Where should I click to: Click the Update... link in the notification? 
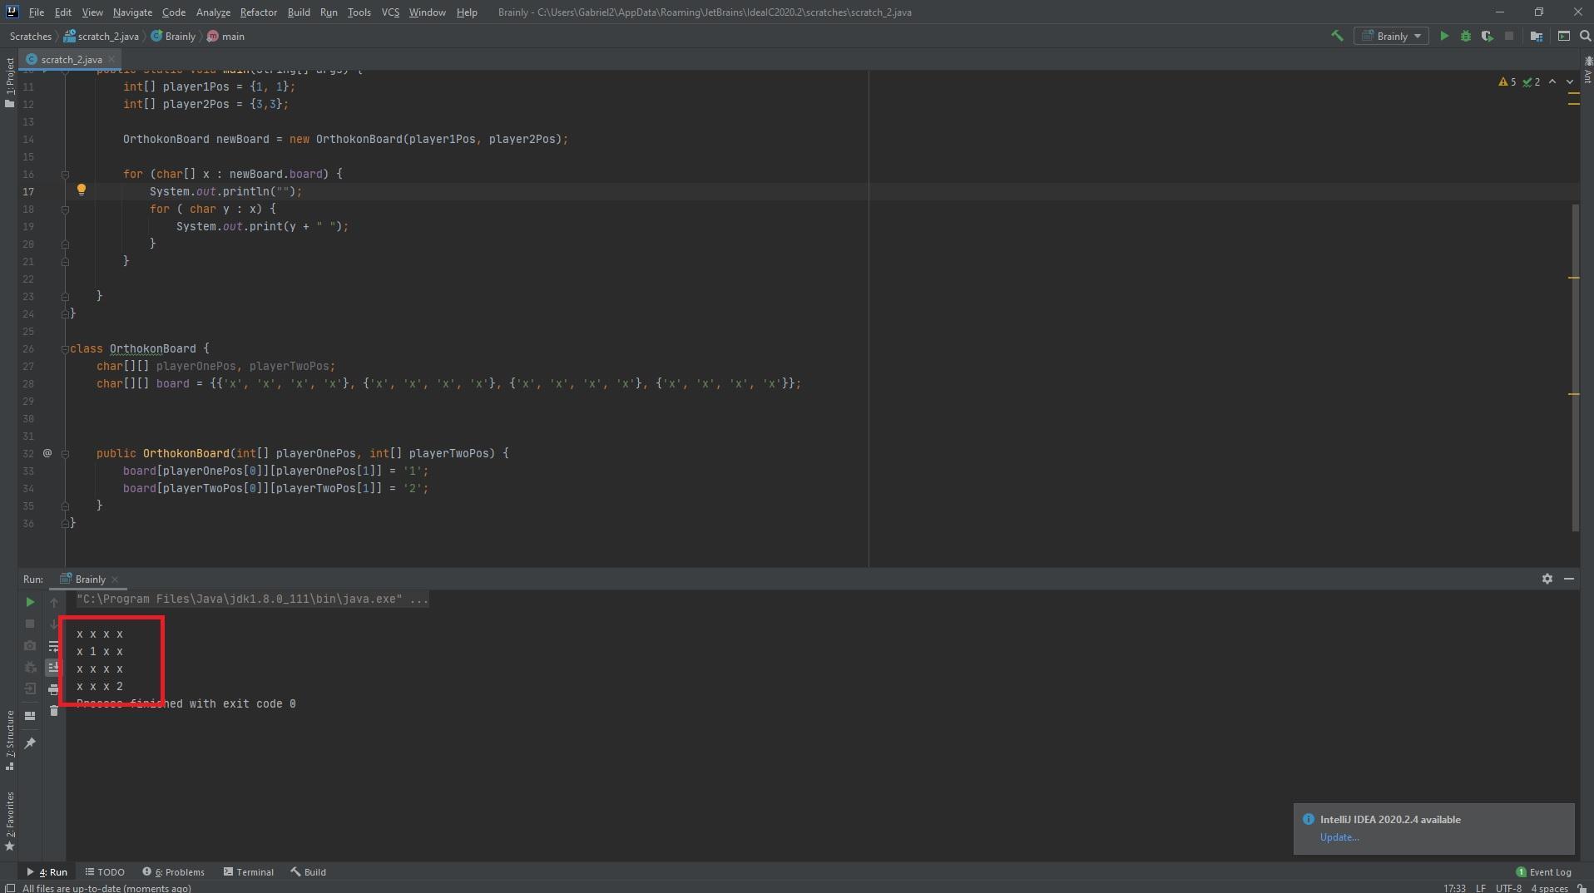point(1339,837)
